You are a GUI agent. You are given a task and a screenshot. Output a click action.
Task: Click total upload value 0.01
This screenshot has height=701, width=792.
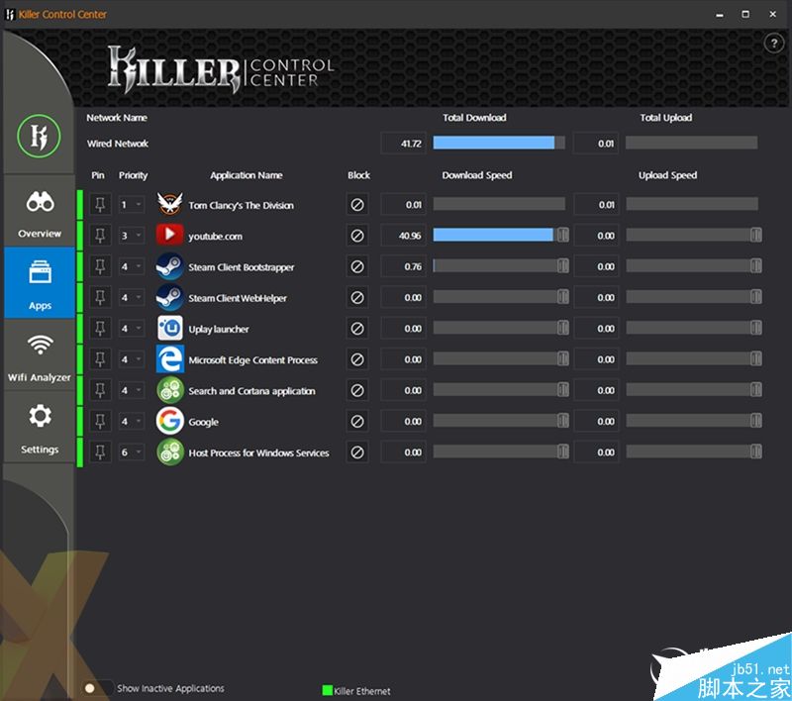[596, 144]
